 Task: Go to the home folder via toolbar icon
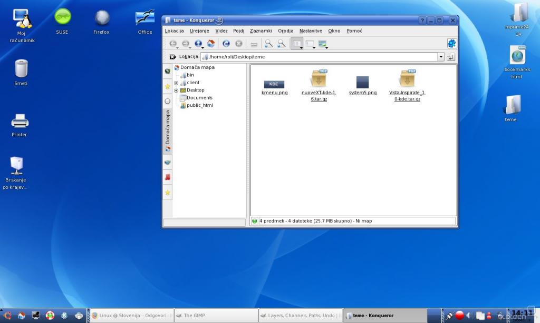(x=211, y=44)
